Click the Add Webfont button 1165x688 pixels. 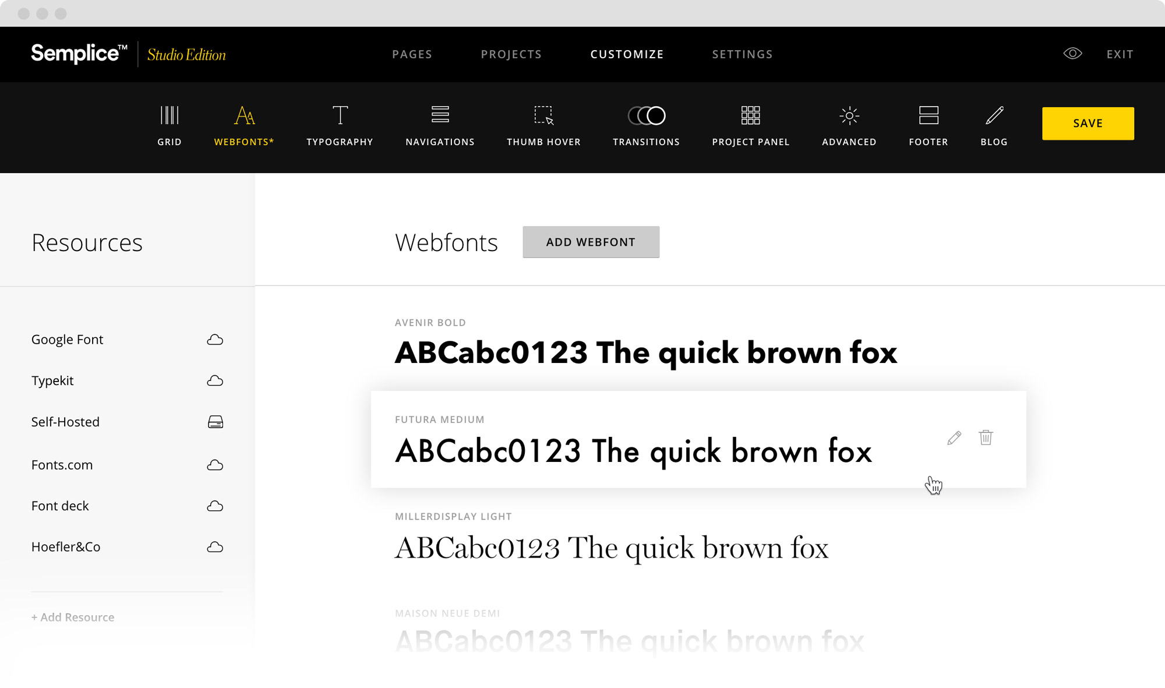(x=591, y=242)
